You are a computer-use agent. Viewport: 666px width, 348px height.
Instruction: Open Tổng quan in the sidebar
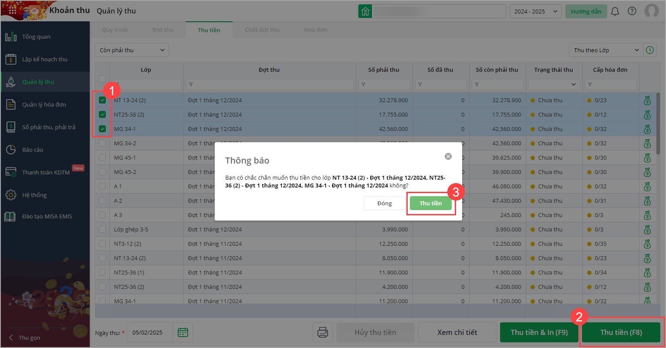point(45,37)
